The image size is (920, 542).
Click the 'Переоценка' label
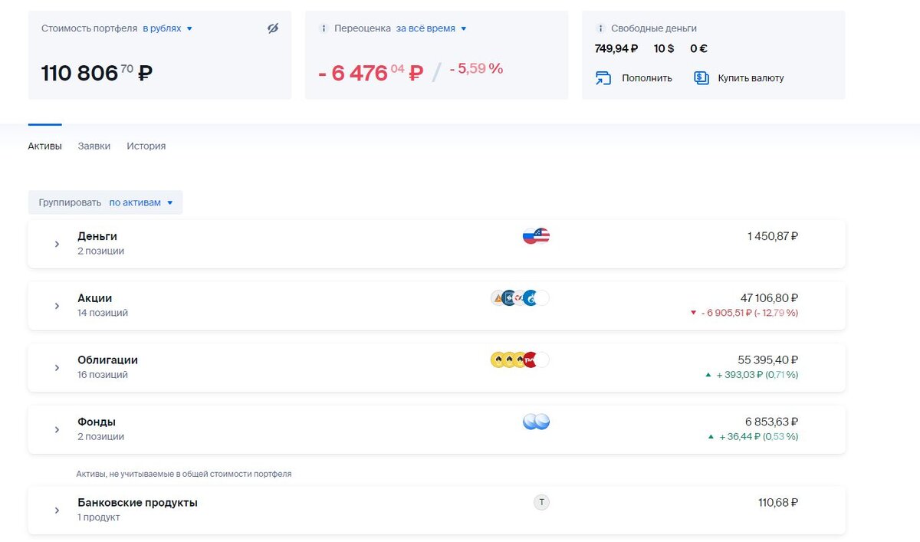(x=363, y=28)
